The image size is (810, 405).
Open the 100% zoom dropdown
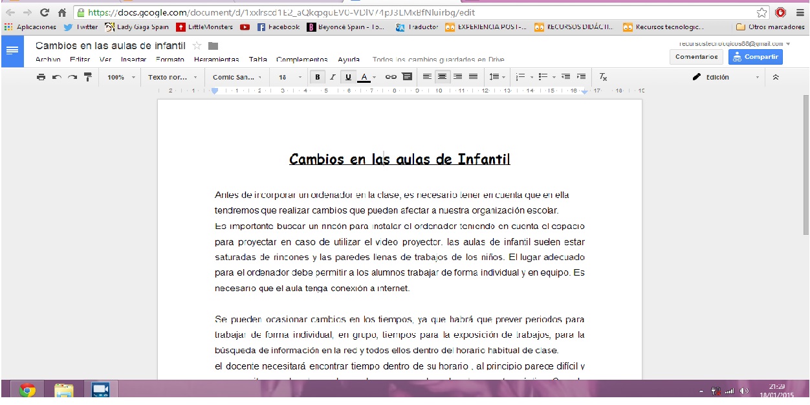[x=121, y=77]
